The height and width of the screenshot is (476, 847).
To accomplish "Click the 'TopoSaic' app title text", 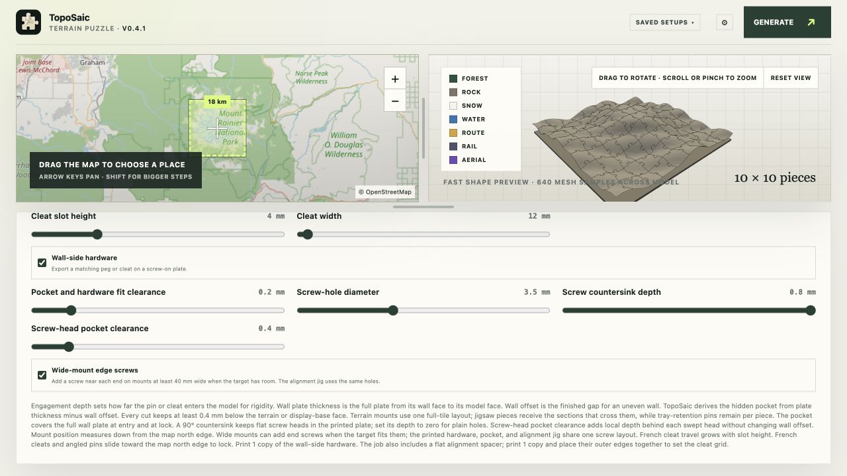I will (69, 17).
